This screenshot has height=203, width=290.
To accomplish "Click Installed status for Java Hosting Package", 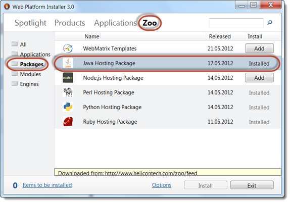I will coord(259,64).
